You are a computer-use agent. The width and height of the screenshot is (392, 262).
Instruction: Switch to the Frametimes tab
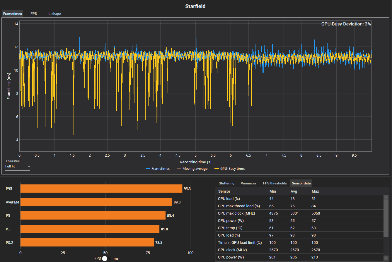pos(12,14)
